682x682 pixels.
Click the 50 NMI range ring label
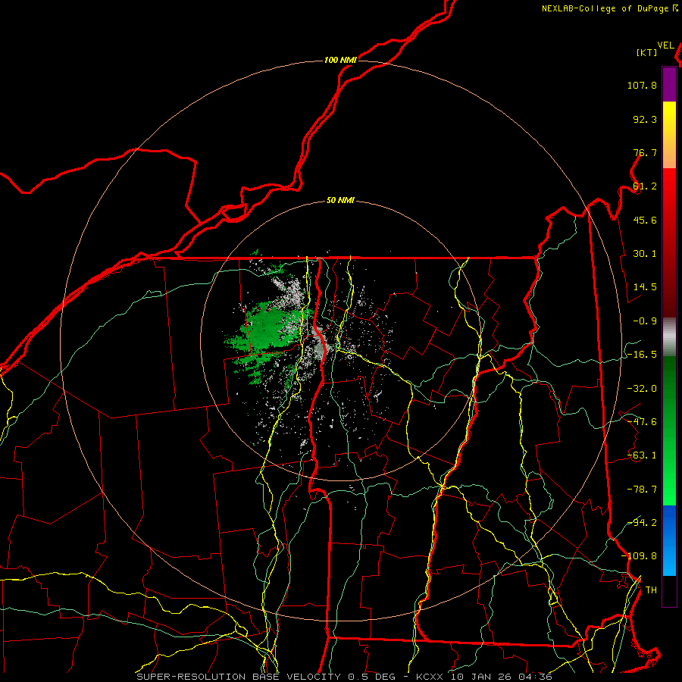click(x=340, y=201)
